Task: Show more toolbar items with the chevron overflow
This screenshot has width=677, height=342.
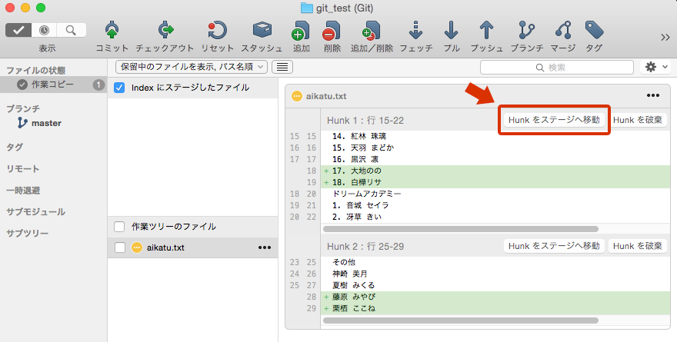Action: (665, 38)
